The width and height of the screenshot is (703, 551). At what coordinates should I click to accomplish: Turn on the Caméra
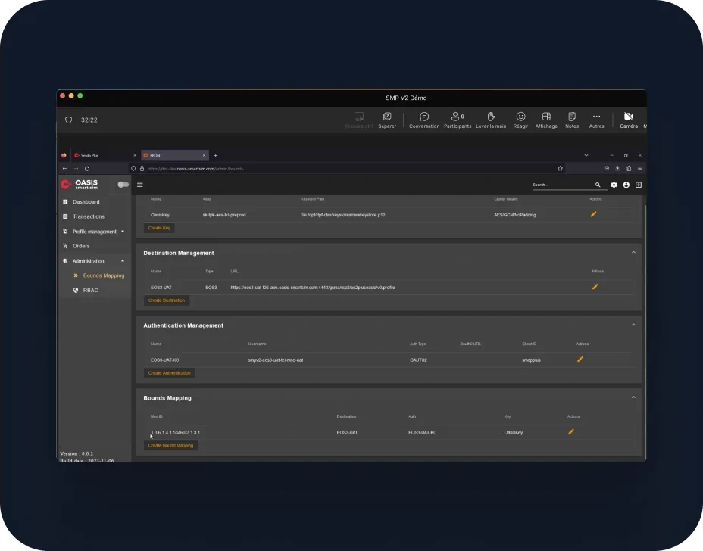coord(629,120)
